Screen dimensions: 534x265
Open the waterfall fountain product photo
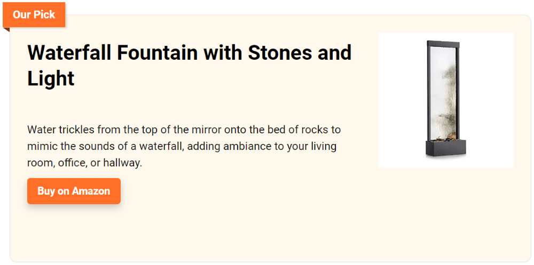click(x=445, y=100)
